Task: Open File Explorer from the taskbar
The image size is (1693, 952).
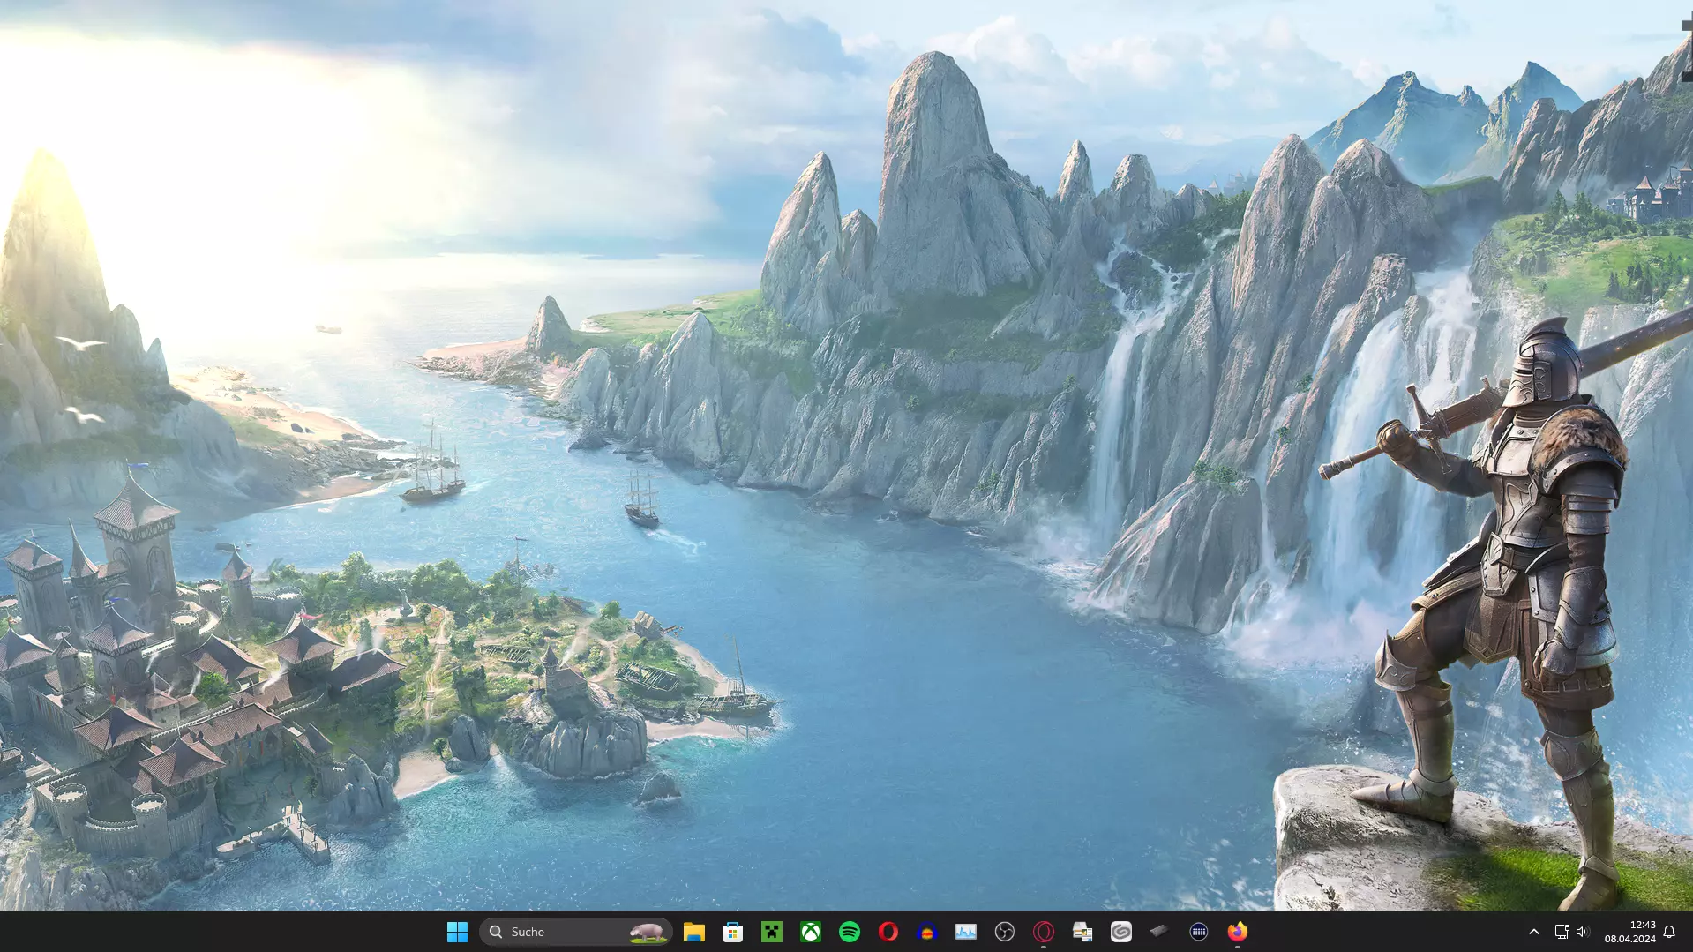Action: (694, 932)
